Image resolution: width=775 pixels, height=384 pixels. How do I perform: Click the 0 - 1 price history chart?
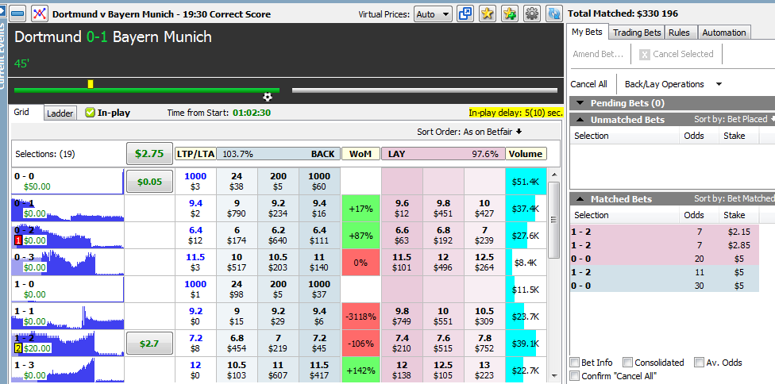(x=67, y=209)
